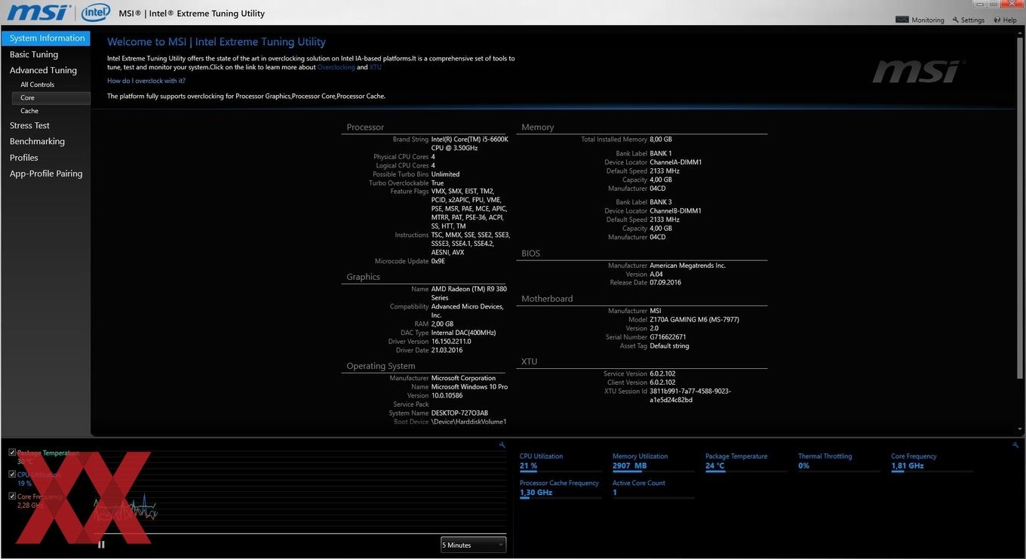Open Basic Tuning section

34,54
